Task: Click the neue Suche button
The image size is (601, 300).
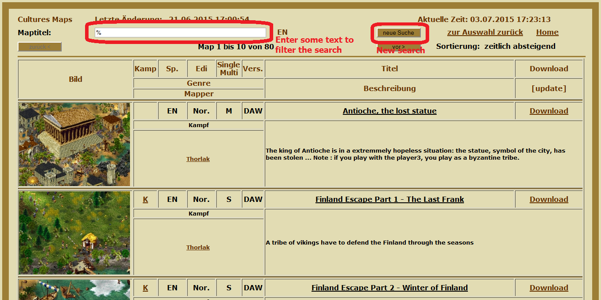Action: [398, 33]
